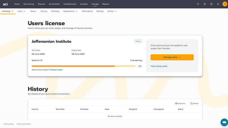Open My Bookmarks

coord(70,4)
